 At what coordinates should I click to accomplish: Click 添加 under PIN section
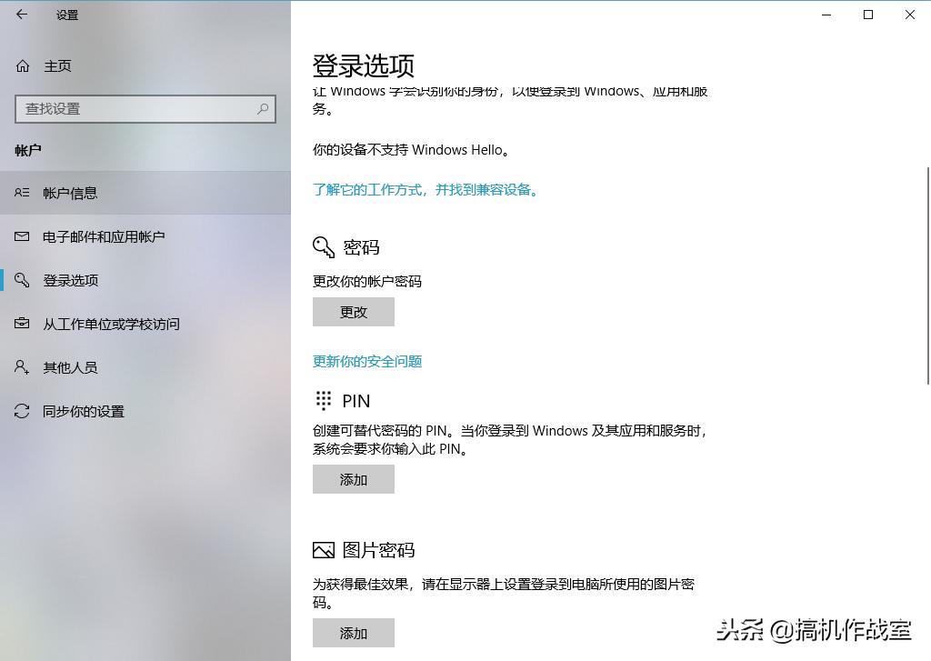tap(353, 479)
